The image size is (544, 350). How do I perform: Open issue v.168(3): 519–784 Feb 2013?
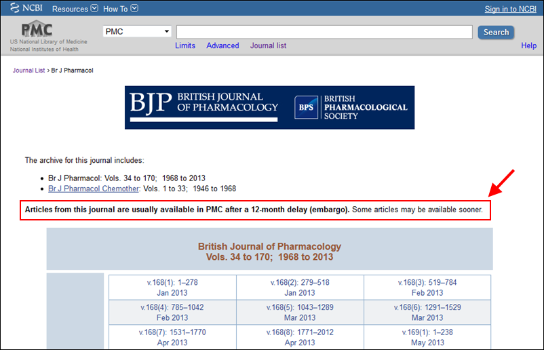point(427,287)
